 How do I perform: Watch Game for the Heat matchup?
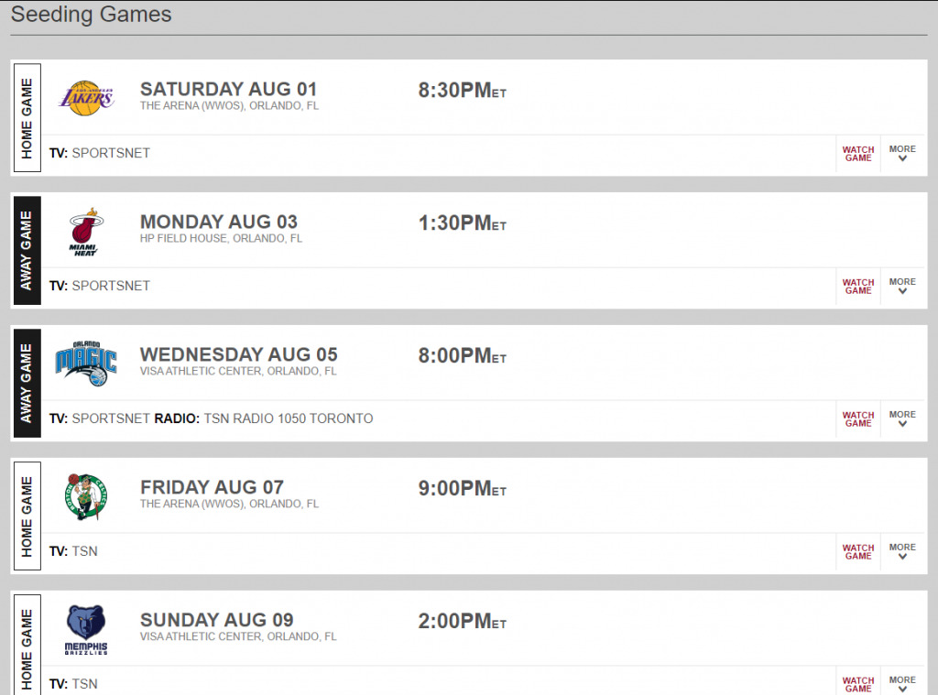pyautogui.click(x=857, y=287)
